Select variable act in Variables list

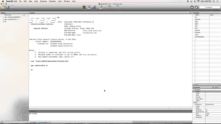tap(196, 26)
